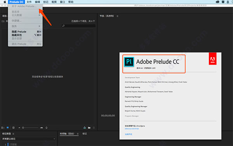Click the Creative Cloud icon in menu bar
Screen dimensions: 233x146
coord(217,2)
